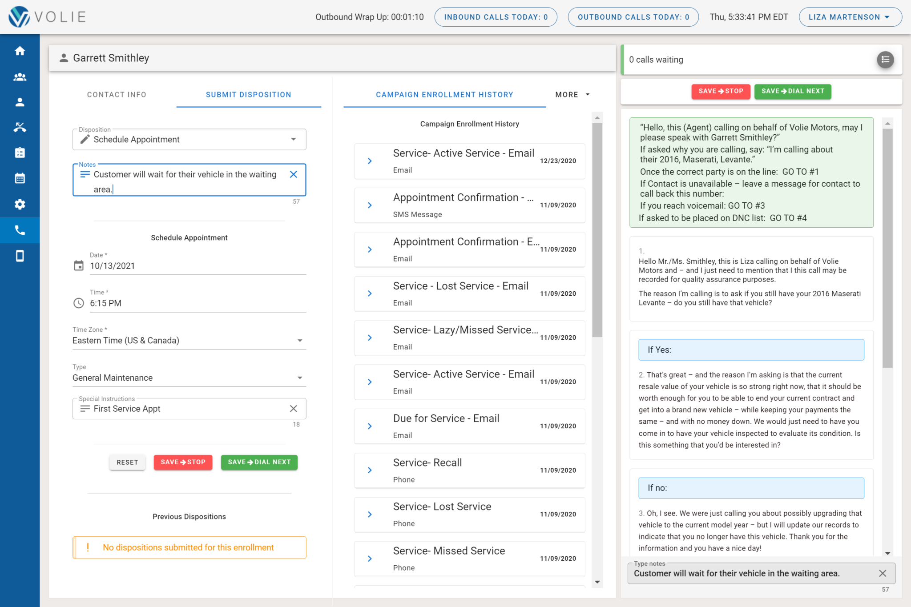Clear the Notes field with X
The image size is (911, 607).
(293, 175)
